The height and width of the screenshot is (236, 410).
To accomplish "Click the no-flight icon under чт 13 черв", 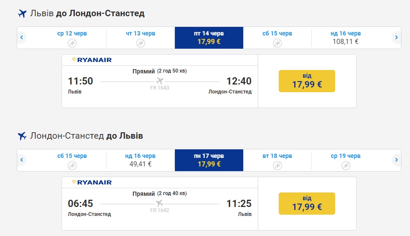I will click(x=141, y=43).
